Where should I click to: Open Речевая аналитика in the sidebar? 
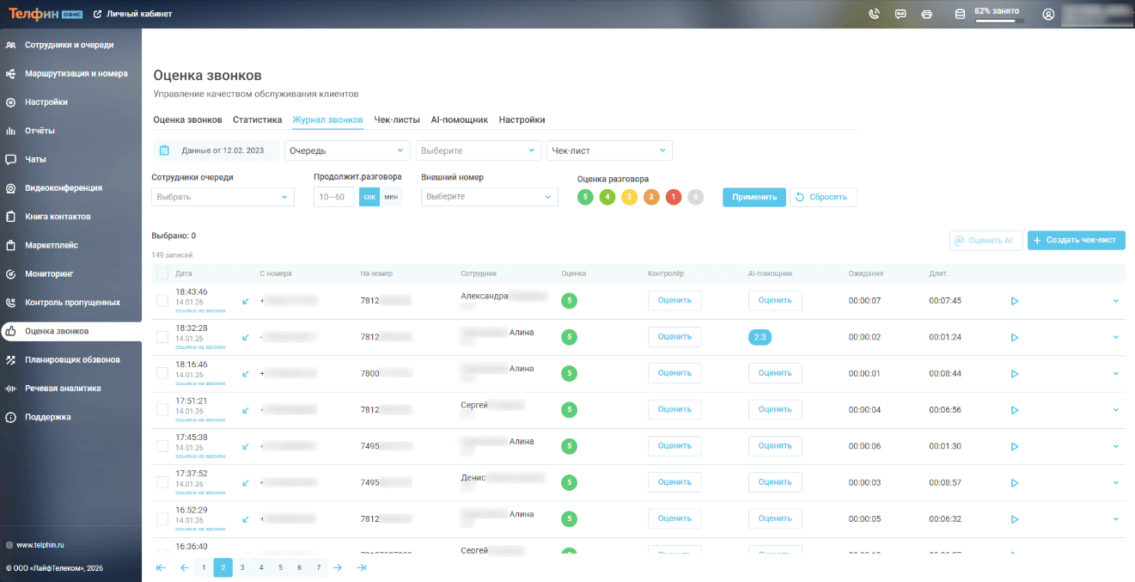pyautogui.click(x=63, y=389)
